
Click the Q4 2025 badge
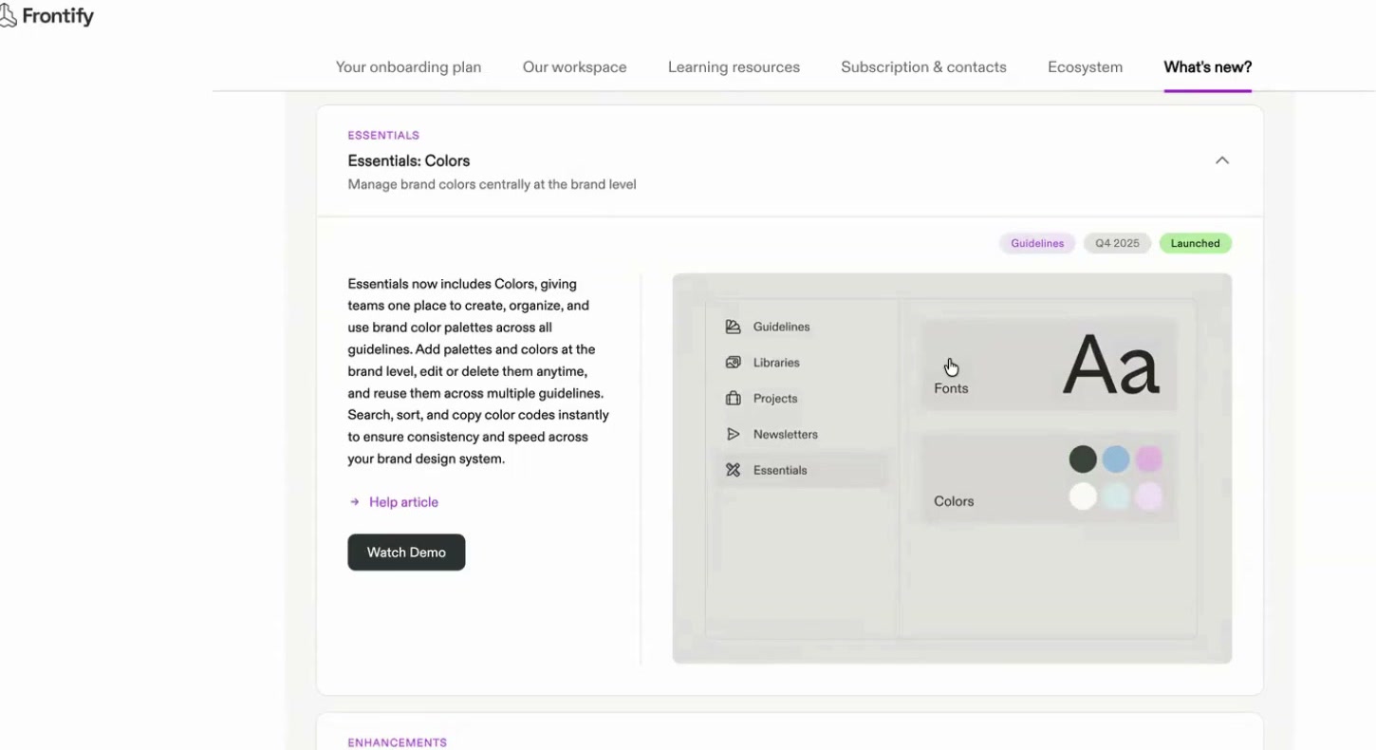(1117, 243)
